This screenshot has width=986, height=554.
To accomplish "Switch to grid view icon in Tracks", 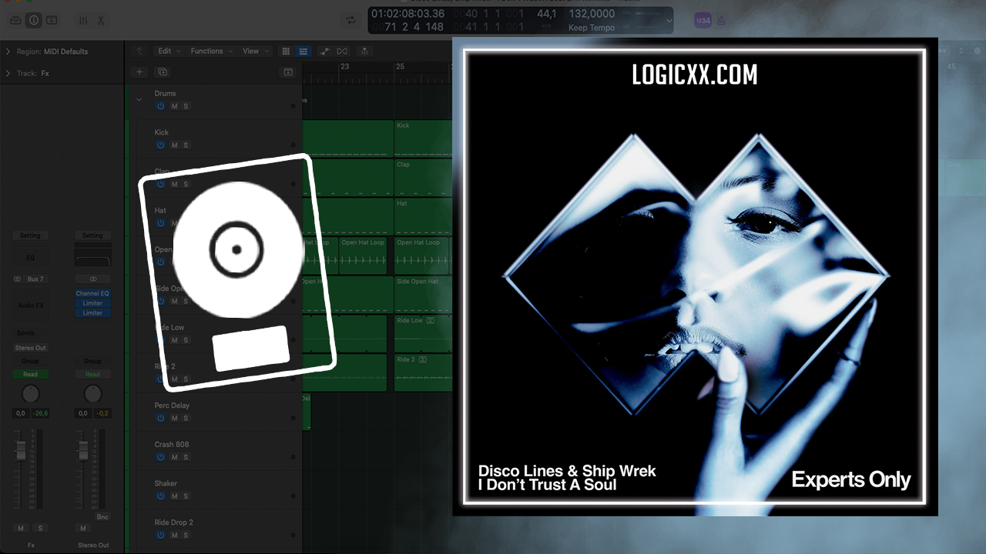I will (286, 51).
